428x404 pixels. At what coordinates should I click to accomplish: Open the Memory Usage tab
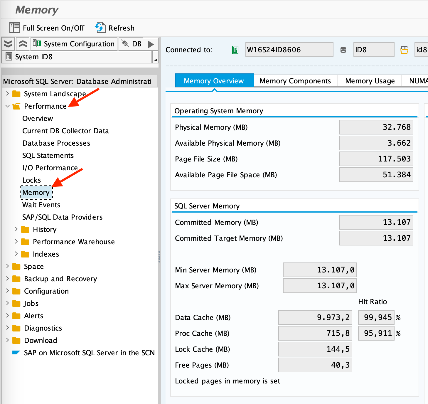click(x=370, y=81)
